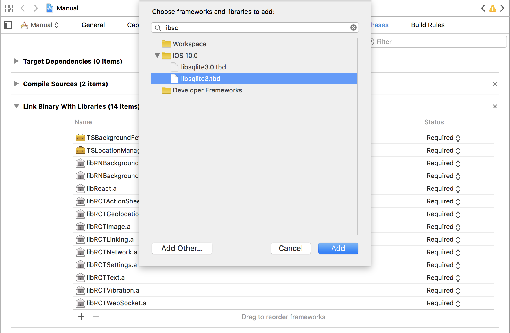Select the libReact.a library icon

click(80, 188)
